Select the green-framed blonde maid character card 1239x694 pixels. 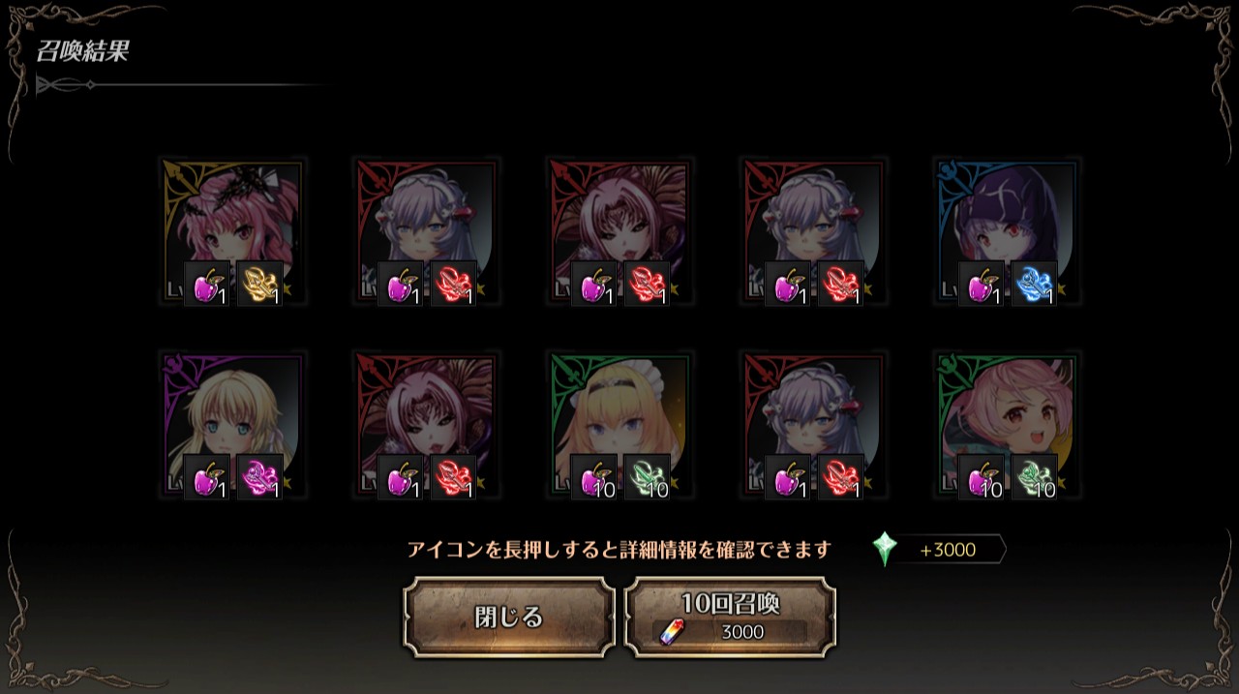(x=619, y=426)
